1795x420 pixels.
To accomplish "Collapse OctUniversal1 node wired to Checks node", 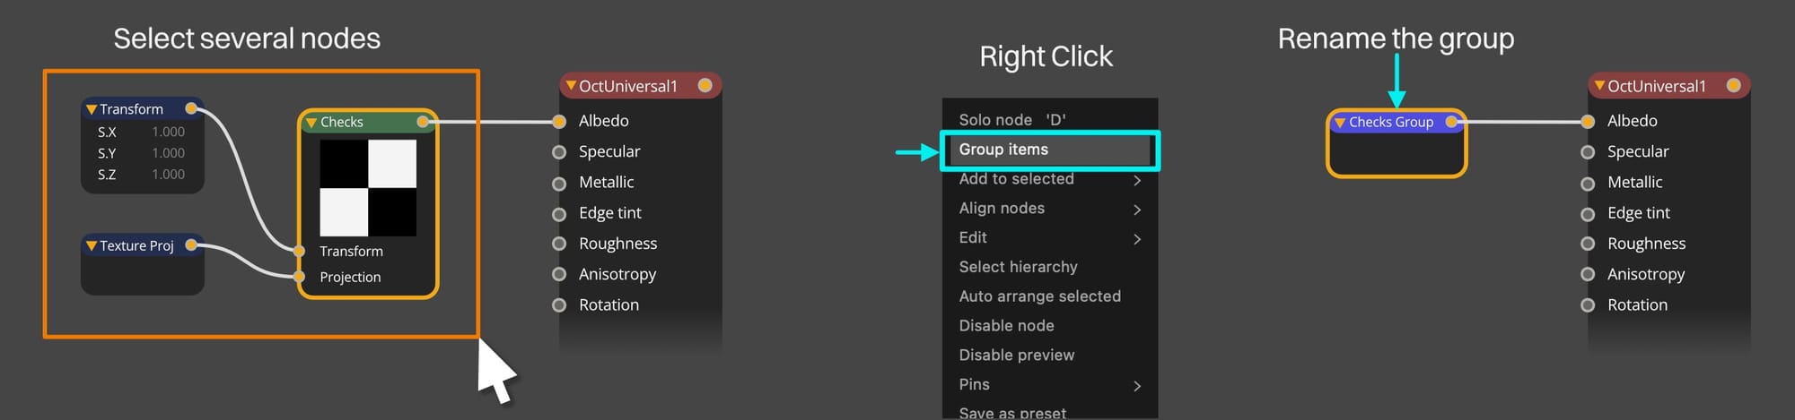I will pos(570,86).
